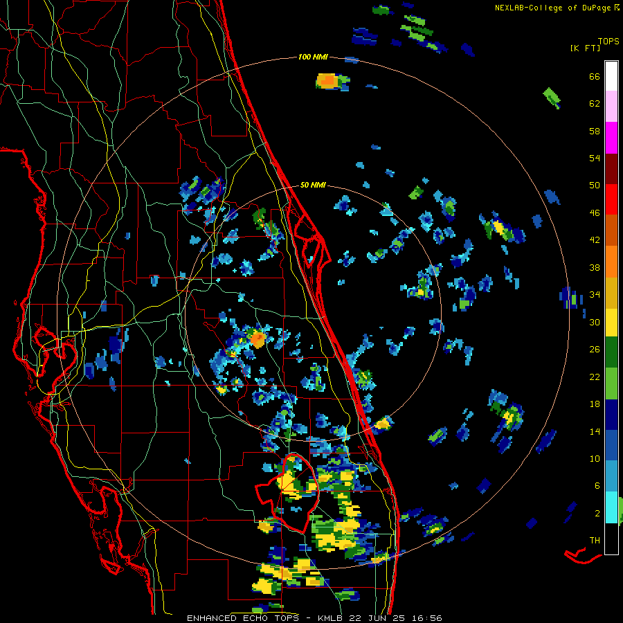623x623 pixels.
Task: Click legend value 66
Action: [x=595, y=76]
